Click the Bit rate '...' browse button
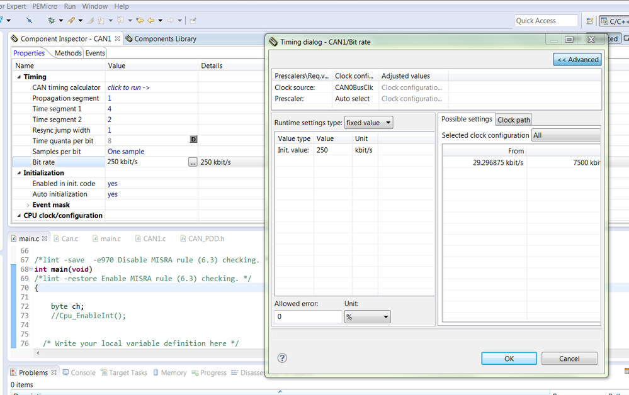 point(193,162)
